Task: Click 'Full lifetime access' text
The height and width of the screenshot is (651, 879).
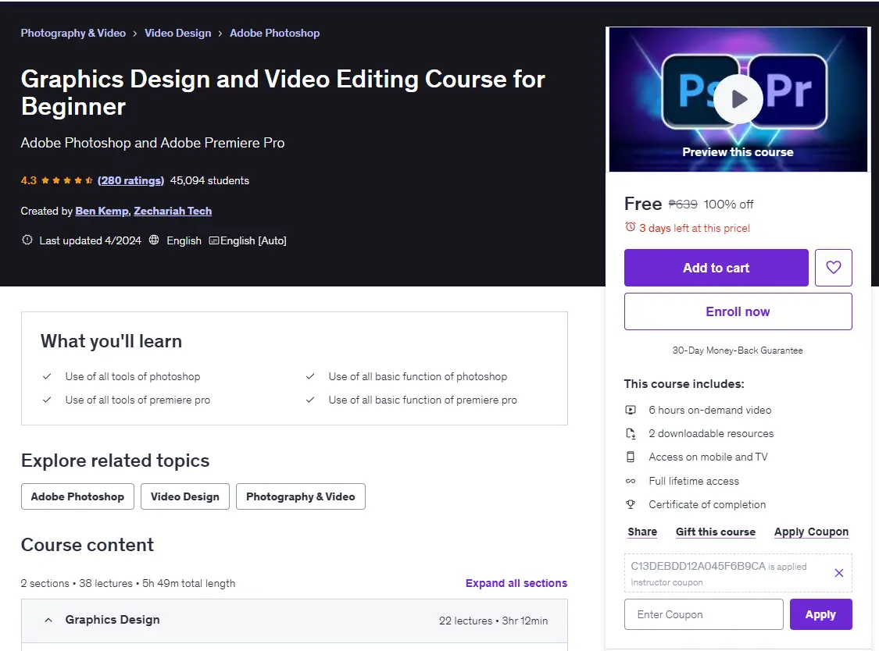Action: (694, 482)
